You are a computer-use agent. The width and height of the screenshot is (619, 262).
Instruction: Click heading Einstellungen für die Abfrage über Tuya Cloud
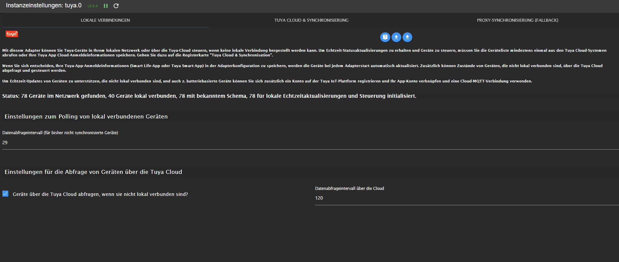[x=93, y=172]
